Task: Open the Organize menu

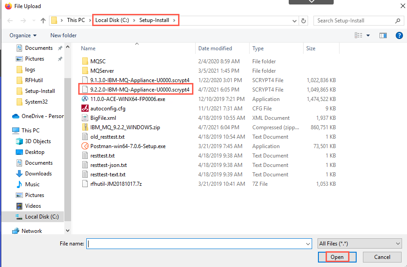Action: coord(23,35)
